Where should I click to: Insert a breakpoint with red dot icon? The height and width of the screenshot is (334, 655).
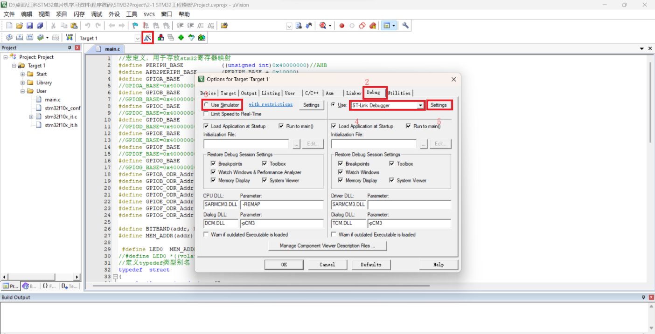[x=341, y=26]
